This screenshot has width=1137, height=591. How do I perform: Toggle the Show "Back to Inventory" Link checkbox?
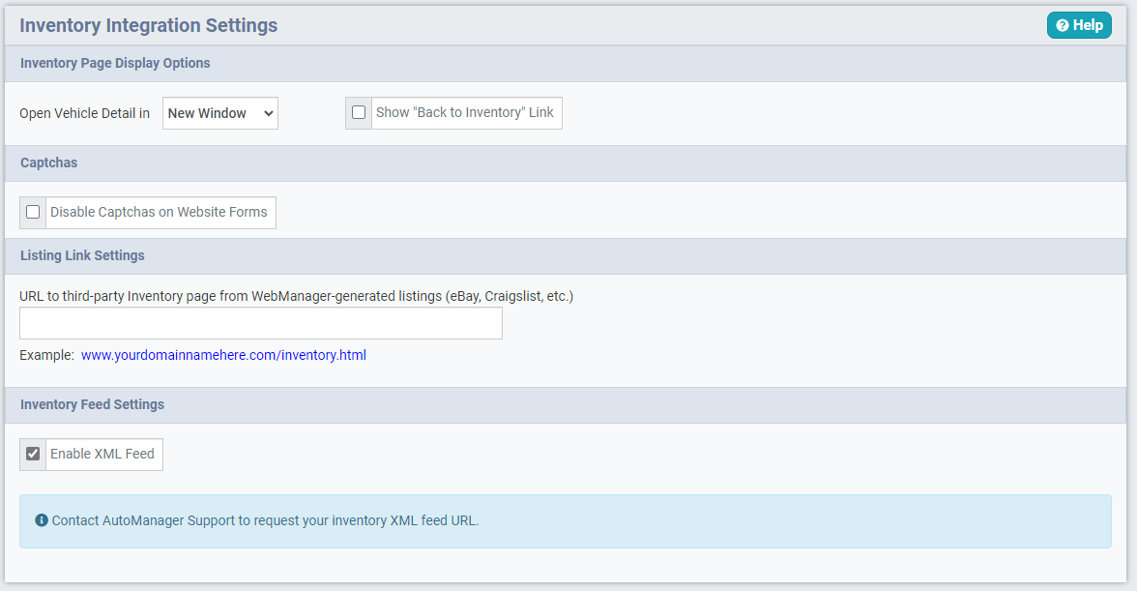(x=359, y=112)
